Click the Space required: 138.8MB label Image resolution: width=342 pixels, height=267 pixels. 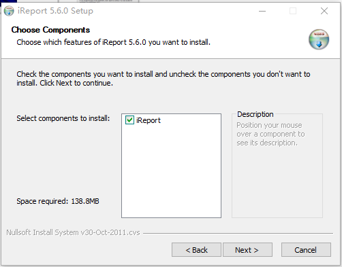(58, 201)
